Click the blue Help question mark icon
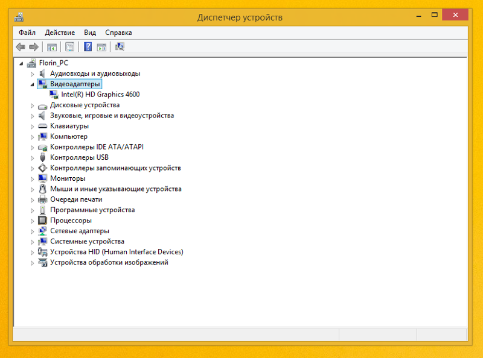Screen dimensions: 483x358 [x=88, y=47]
